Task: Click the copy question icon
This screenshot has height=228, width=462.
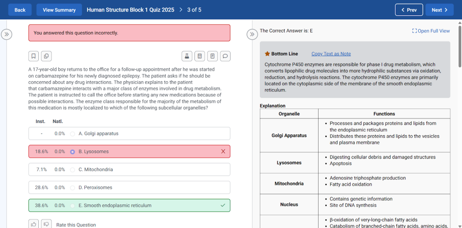Action: pyautogui.click(x=46, y=56)
